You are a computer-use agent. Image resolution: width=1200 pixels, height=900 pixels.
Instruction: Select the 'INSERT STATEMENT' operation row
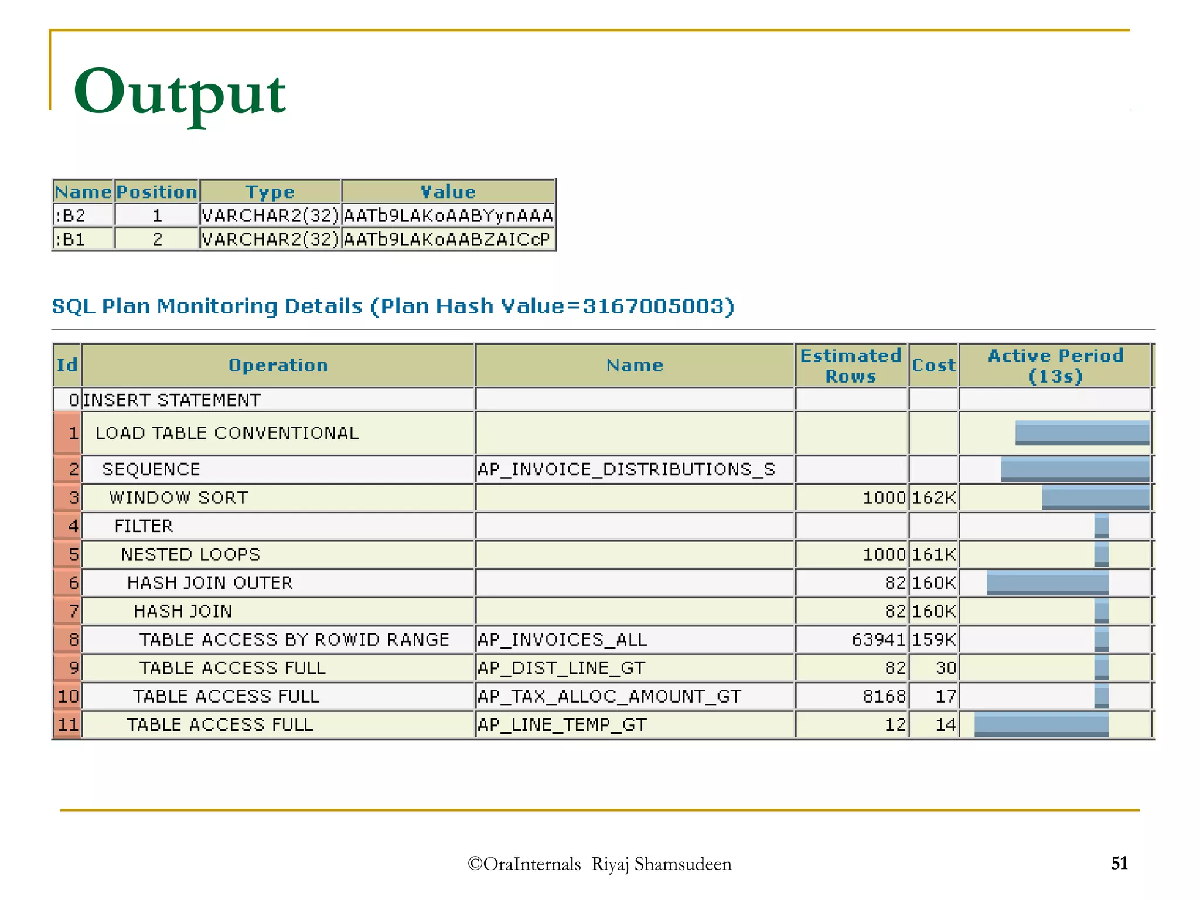click(278, 400)
